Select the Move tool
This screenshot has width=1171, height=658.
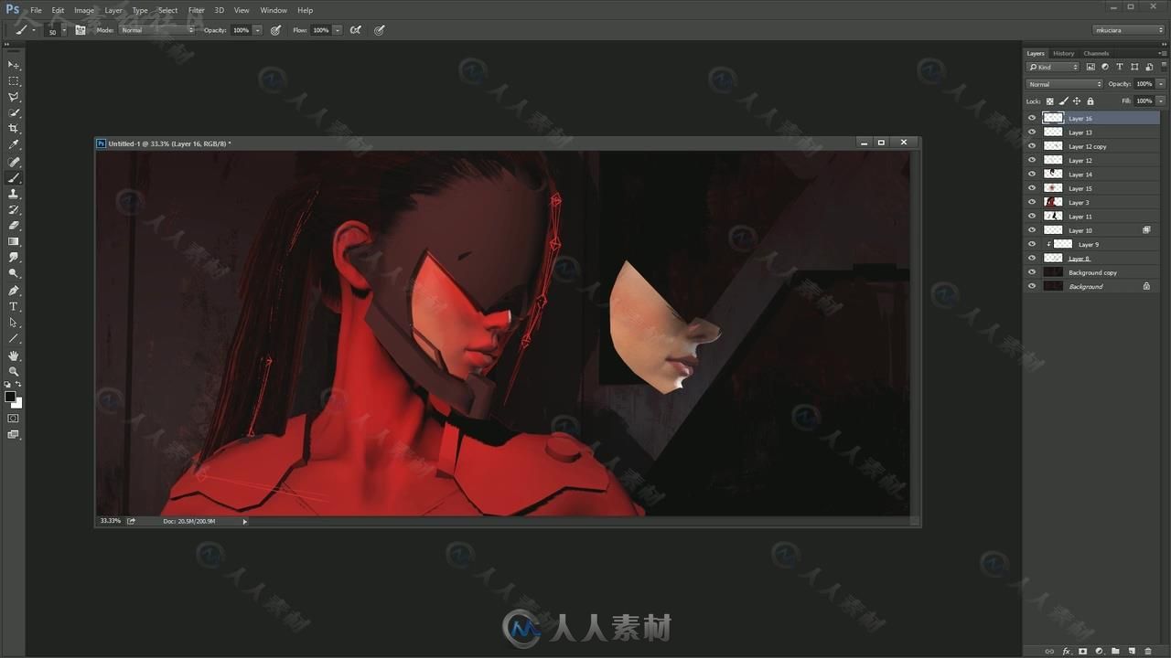coord(14,65)
